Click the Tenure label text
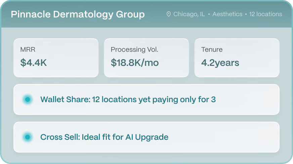293x164 pixels. click(212, 49)
